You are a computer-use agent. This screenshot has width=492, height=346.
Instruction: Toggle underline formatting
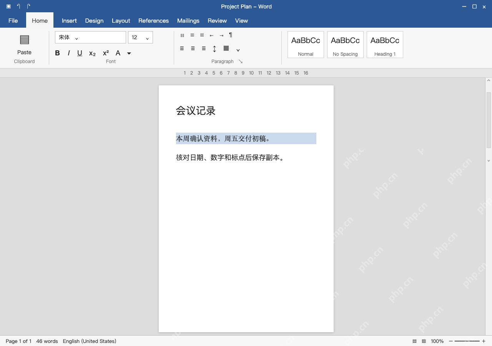pos(80,53)
